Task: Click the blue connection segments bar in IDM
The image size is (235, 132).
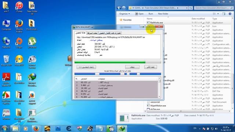Action: 118,74
